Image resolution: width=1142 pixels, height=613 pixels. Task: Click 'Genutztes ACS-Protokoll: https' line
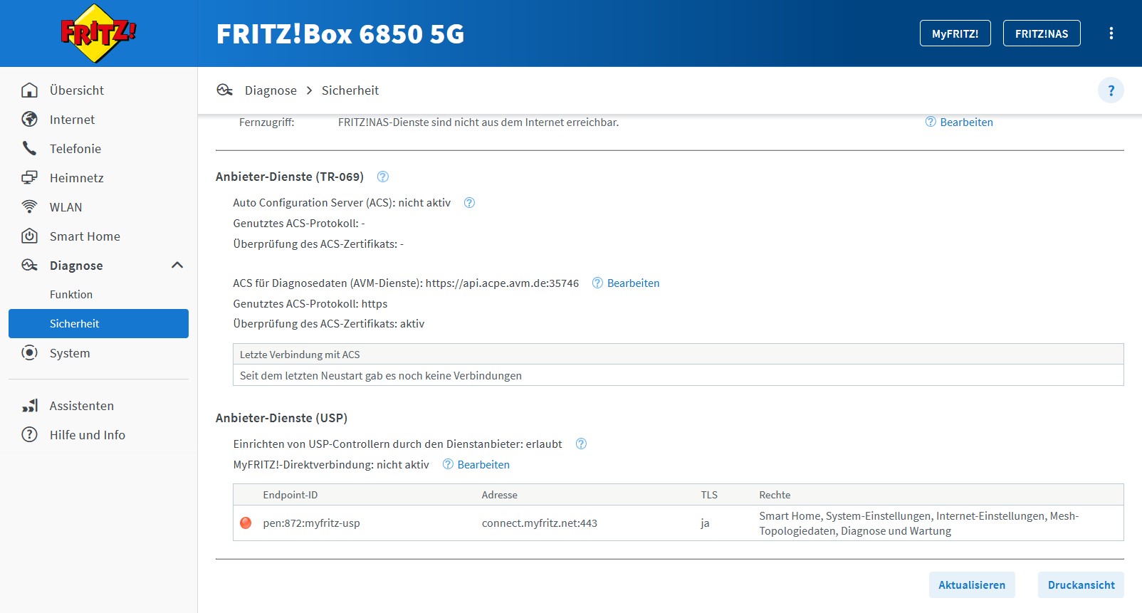310,304
